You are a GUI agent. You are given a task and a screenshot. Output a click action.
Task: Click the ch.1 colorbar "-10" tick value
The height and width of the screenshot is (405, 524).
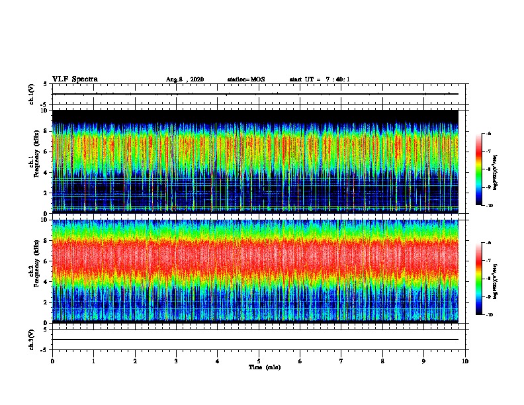click(x=489, y=206)
